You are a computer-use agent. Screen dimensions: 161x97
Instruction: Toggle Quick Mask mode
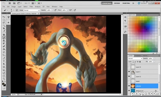[4, 88]
